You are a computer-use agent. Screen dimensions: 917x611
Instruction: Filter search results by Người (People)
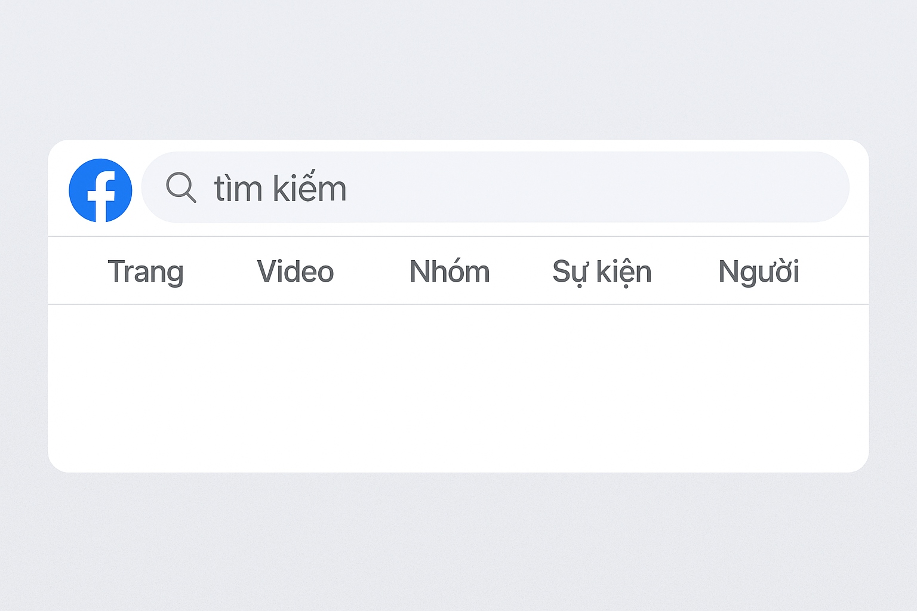click(x=759, y=271)
